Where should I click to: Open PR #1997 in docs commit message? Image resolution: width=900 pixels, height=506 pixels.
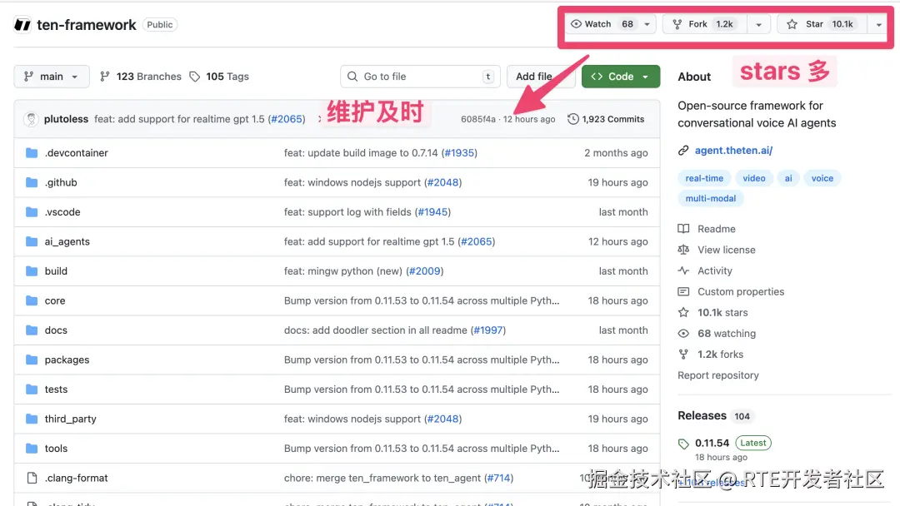[x=487, y=330]
